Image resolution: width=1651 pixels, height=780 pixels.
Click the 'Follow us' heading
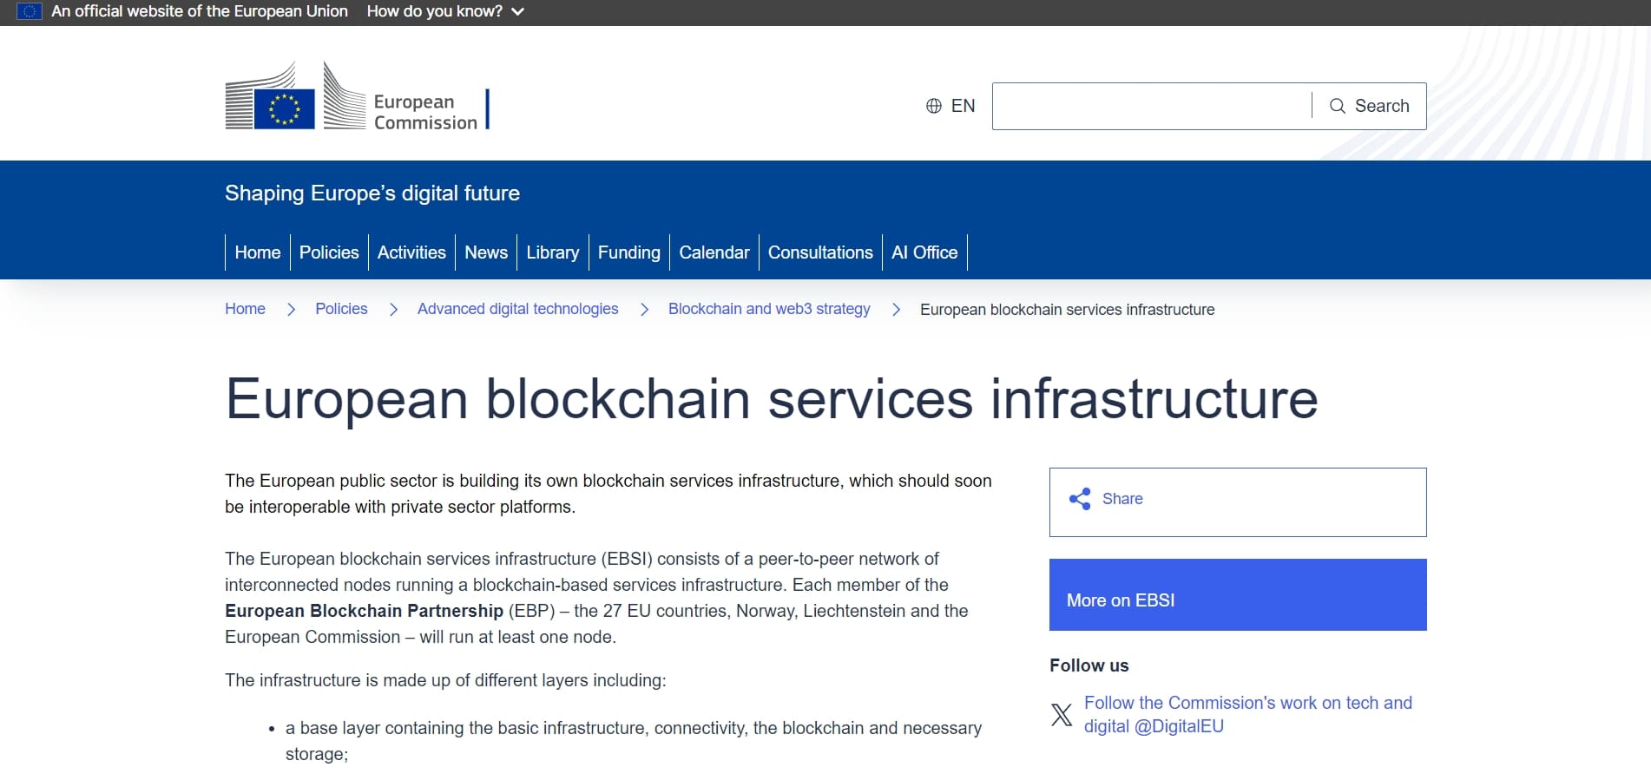pos(1089,665)
